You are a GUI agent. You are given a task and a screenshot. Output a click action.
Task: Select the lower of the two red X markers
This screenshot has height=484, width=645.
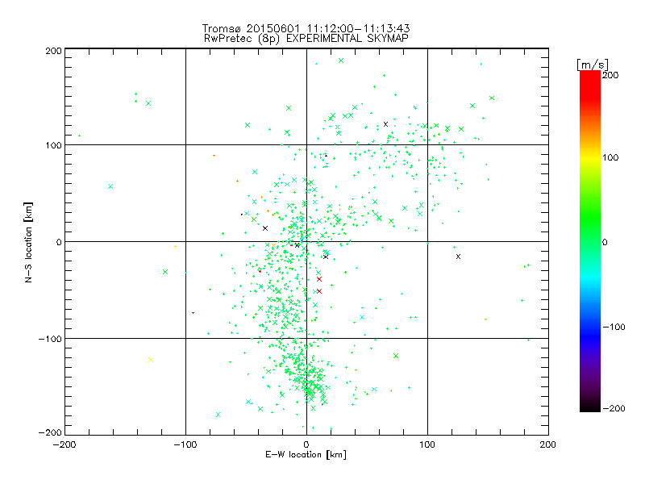coord(319,291)
